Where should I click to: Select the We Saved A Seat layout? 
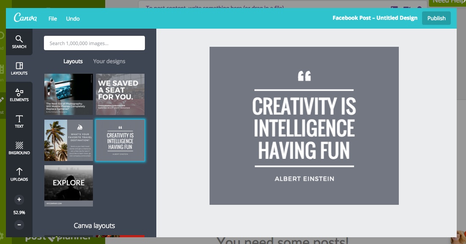click(120, 94)
